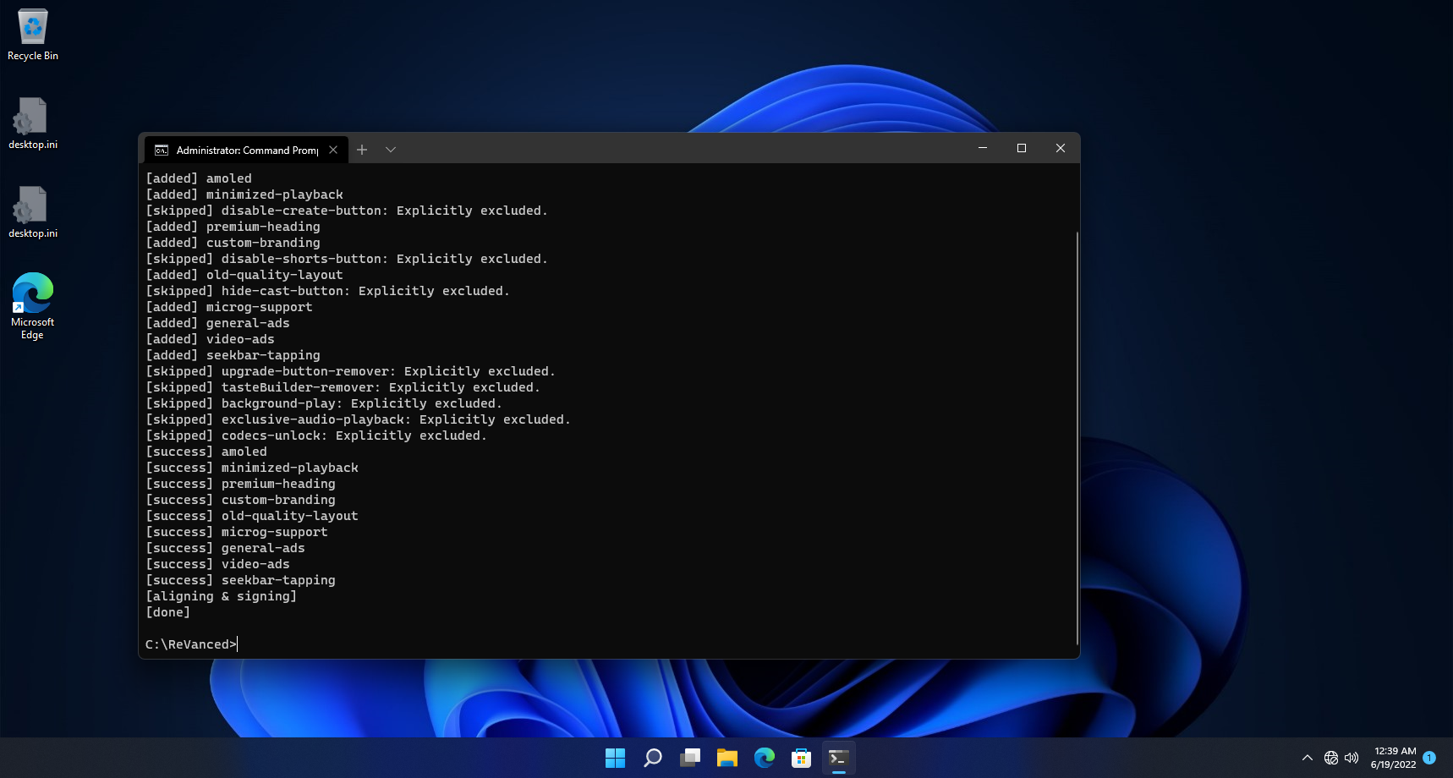The image size is (1453, 778).
Task: Click '[skipped] tasteBuilder-remover' line
Action: 343,387
